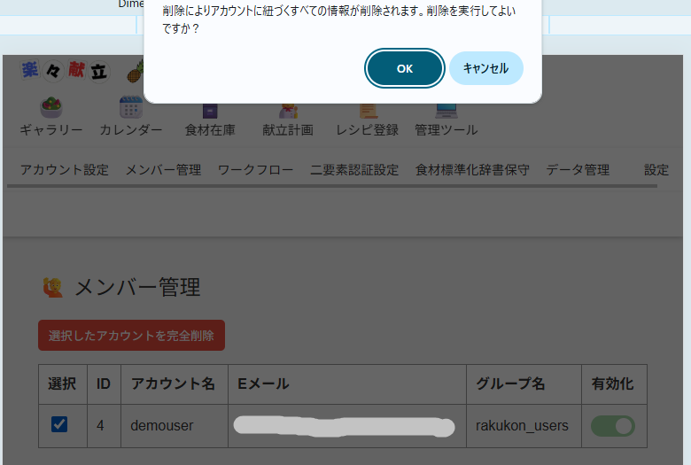Click the アカウント名 column header
The image size is (691, 465).
point(173,384)
